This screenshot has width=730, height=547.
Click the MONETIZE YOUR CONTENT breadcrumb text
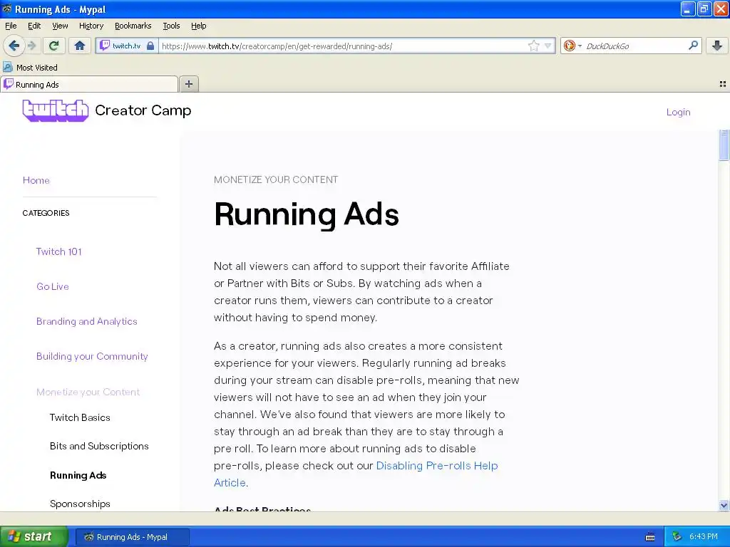coord(276,179)
